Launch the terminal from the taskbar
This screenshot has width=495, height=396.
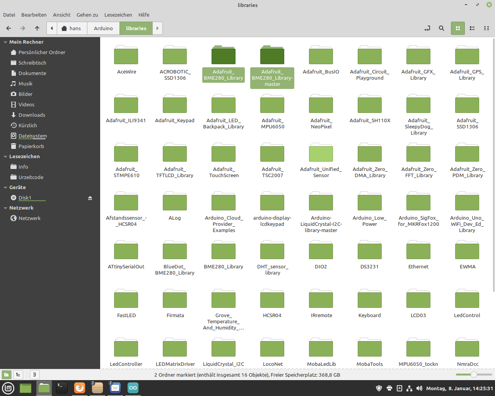pos(62,388)
